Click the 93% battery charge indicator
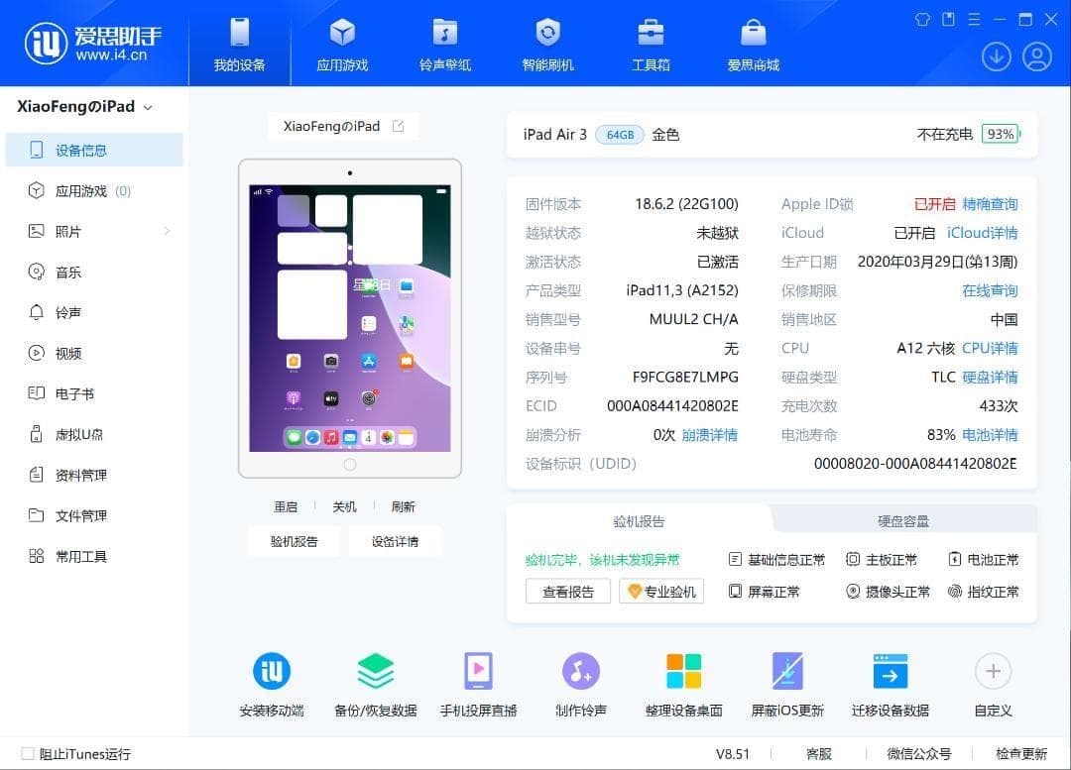1071x770 pixels. tap(1000, 134)
